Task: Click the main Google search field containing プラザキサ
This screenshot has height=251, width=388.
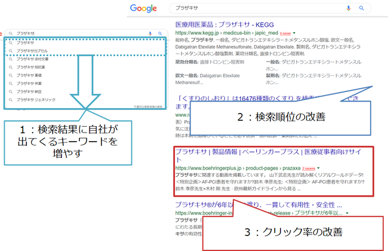Action: 270,8
